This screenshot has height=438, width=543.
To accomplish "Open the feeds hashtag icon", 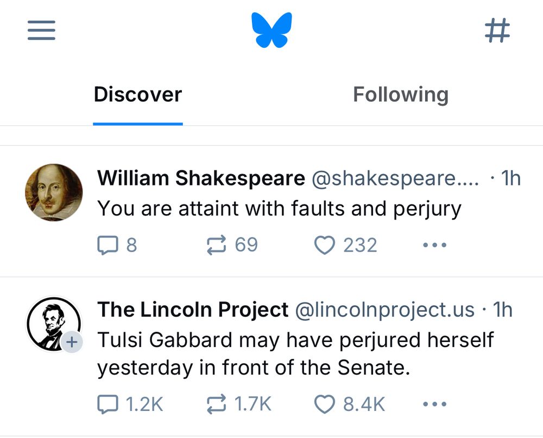I will pos(498,29).
